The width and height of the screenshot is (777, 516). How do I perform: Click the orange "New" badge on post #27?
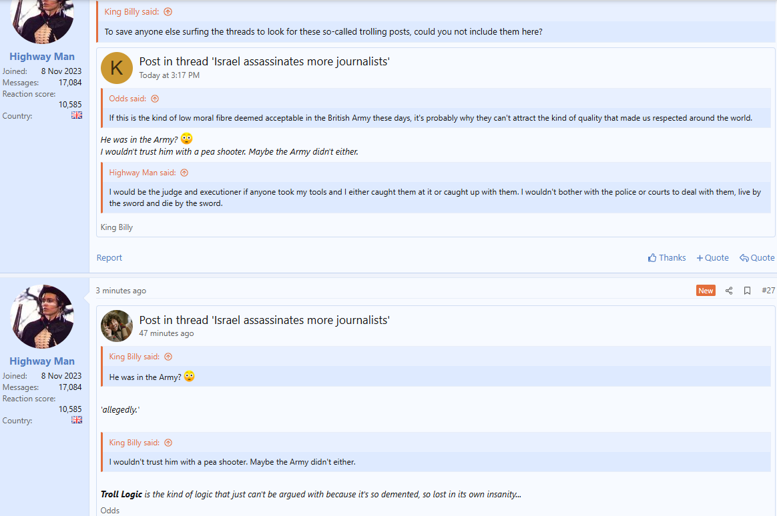[706, 291]
